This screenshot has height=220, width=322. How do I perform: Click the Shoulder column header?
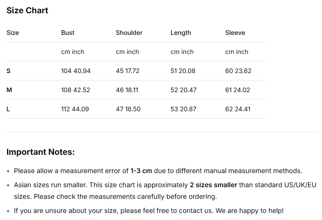click(x=129, y=33)
